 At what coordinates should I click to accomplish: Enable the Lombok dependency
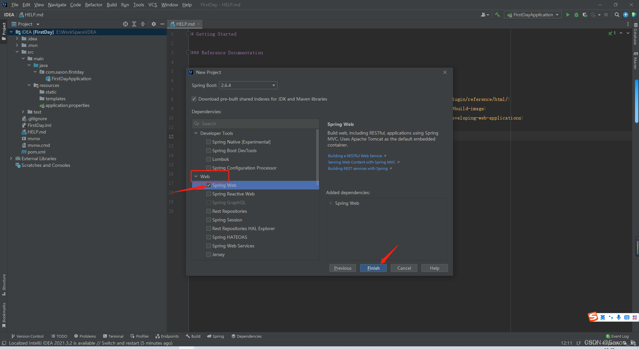coord(209,159)
